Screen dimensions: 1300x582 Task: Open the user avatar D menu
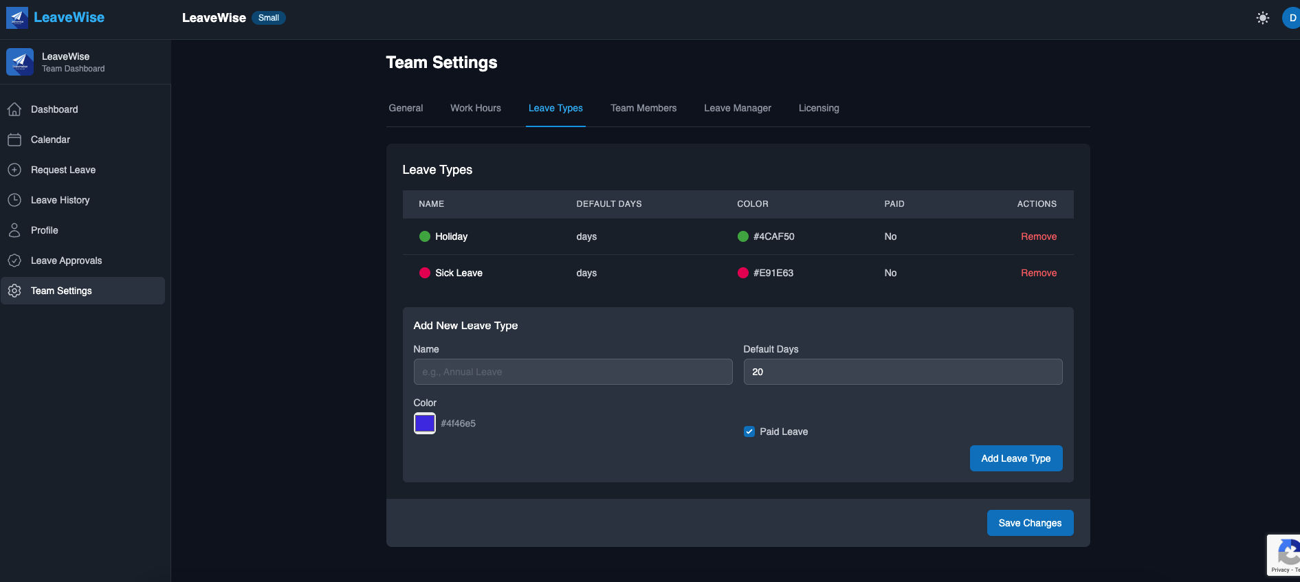point(1291,18)
